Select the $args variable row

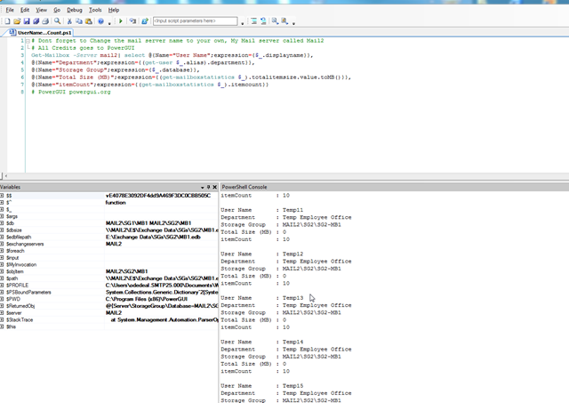coord(108,216)
